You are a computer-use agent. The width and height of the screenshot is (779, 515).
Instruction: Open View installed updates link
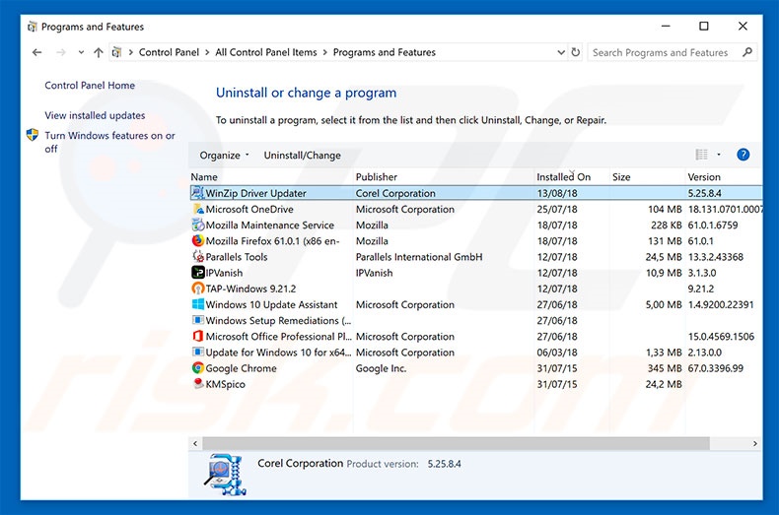(x=95, y=115)
